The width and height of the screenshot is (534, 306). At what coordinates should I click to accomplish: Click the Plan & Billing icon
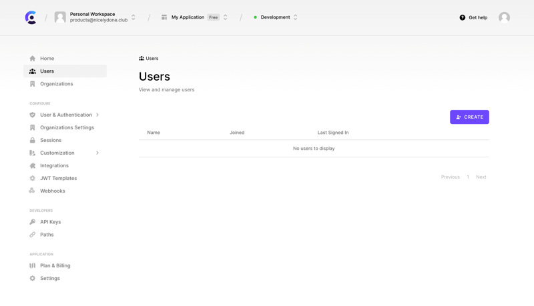tap(32, 265)
